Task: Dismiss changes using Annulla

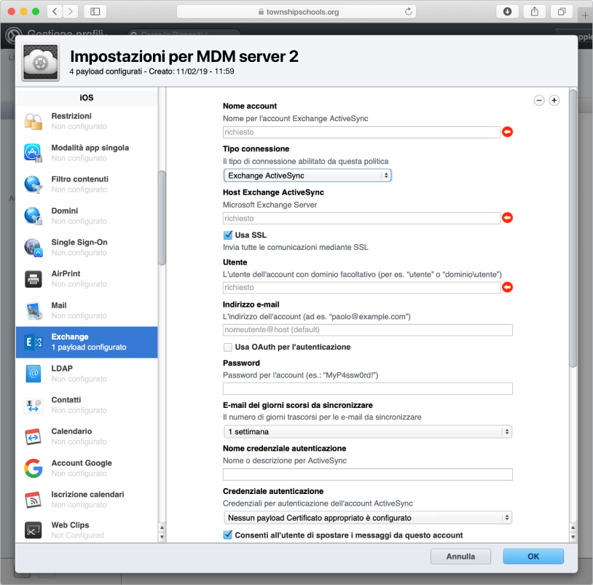Action: click(460, 556)
